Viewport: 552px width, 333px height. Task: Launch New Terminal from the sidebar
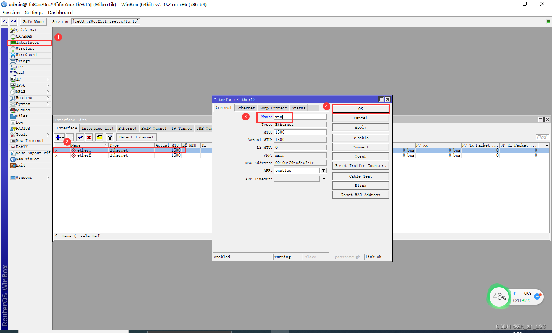[x=30, y=141]
